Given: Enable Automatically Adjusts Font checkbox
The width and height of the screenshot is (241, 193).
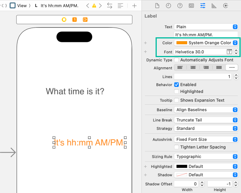Looking at the screenshot, I should [177, 60].
